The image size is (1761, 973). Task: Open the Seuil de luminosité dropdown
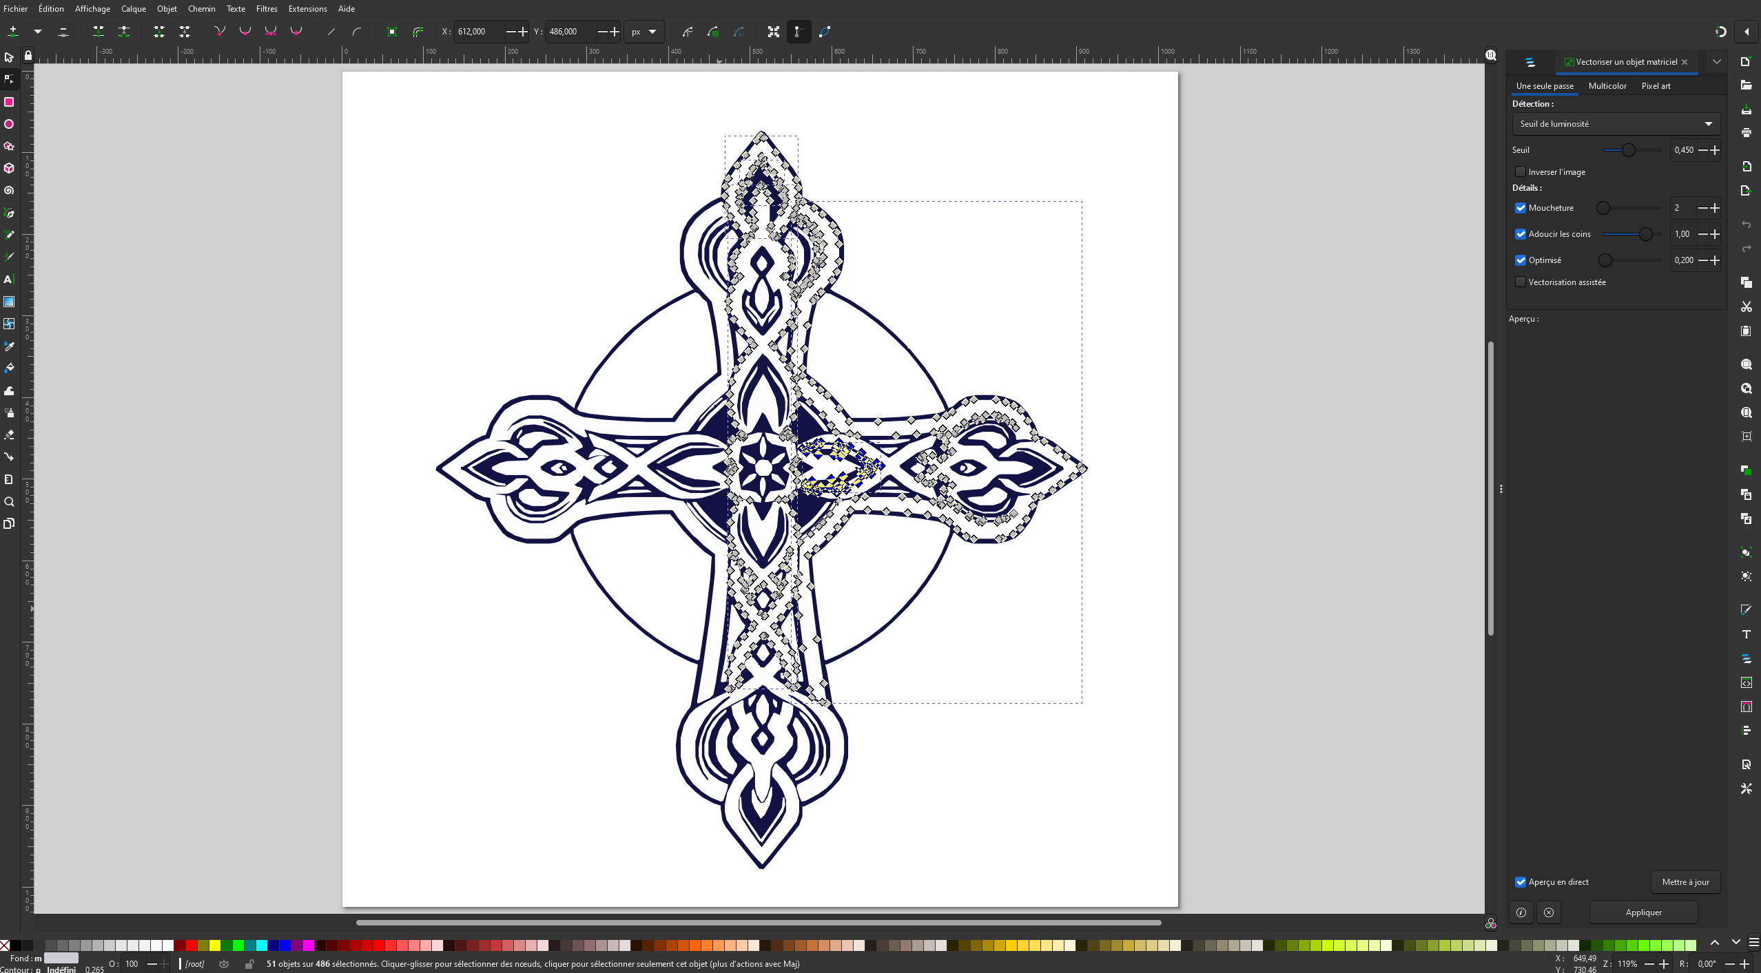tap(1616, 124)
